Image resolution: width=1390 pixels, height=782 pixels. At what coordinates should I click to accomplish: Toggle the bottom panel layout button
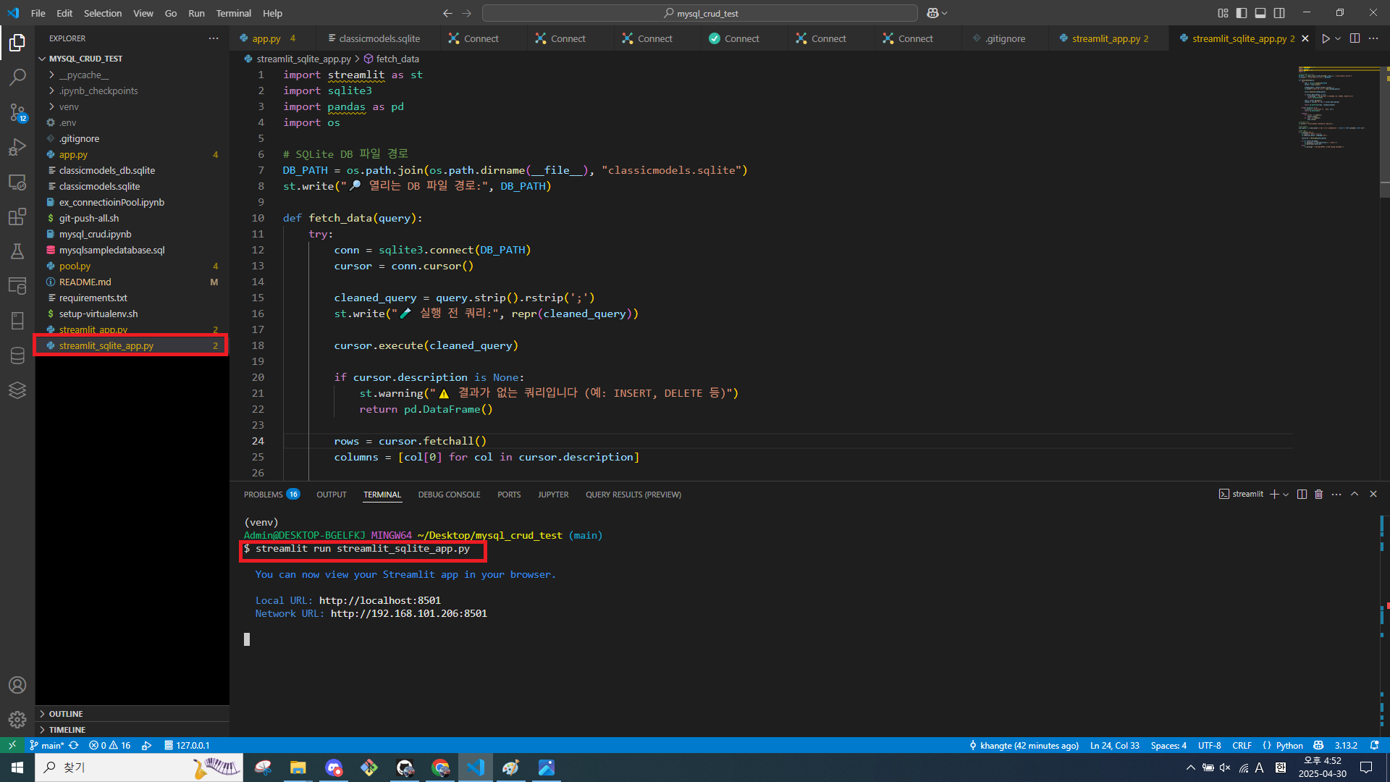tap(1260, 13)
